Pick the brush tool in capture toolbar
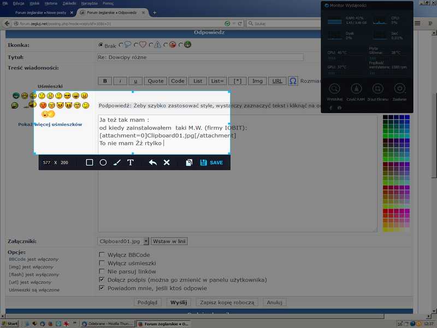The width and height of the screenshot is (437, 328). pyautogui.click(x=117, y=162)
